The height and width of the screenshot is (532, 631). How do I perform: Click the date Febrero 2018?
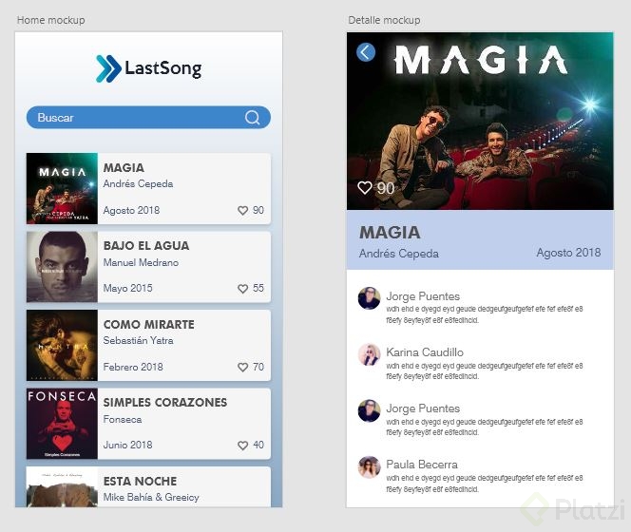[133, 367]
